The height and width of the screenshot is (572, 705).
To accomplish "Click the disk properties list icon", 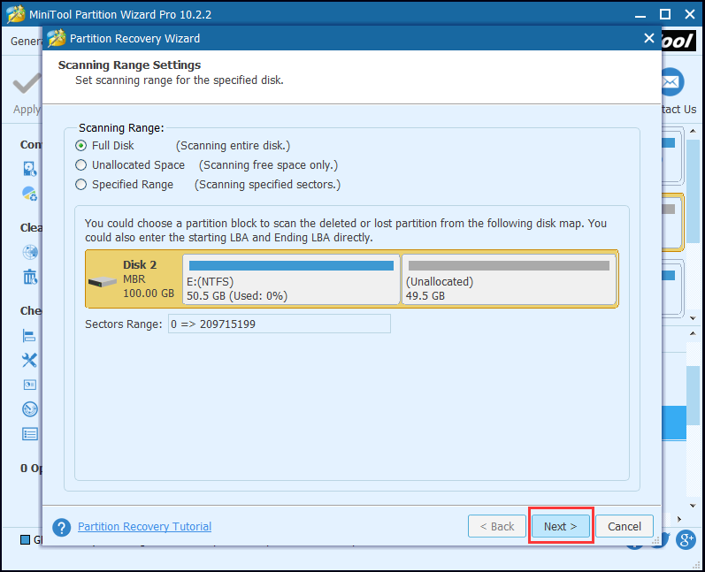I will click(x=30, y=433).
